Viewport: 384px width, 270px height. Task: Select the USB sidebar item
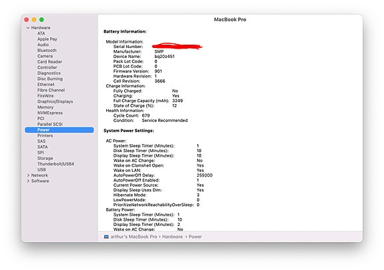41,169
